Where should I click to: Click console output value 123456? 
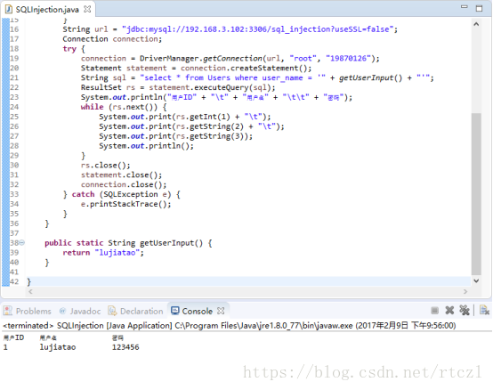[x=125, y=347]
